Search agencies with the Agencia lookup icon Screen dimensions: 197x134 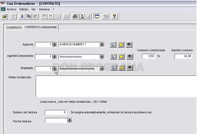tap(113, 45)
